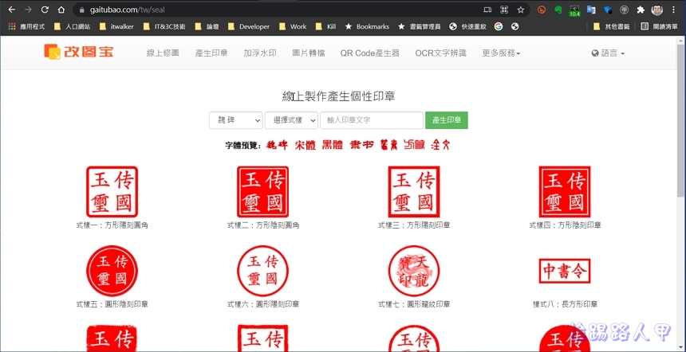Viewport: 686px width, 352px height.
Task: Click the green 產生印章 button
Action: 447,120
